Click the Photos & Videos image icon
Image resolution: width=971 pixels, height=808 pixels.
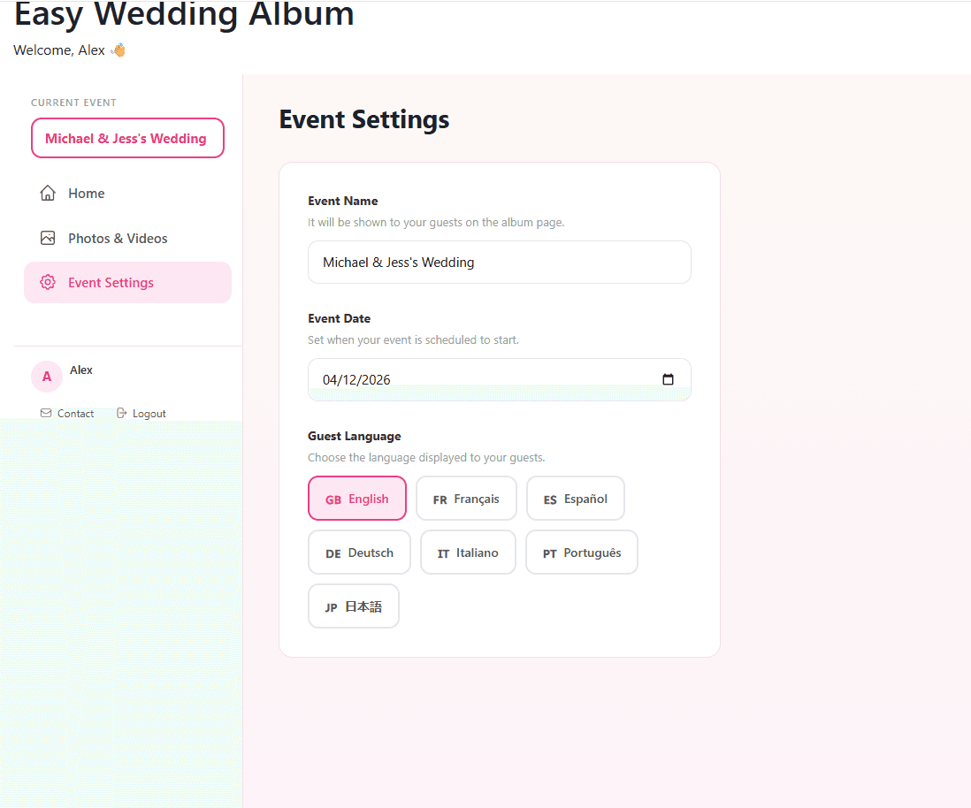click(x=48, y=238)
